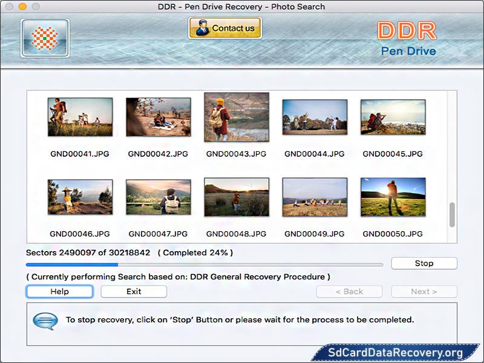Screen dimensions: 484x363
Task: Open recovered photo GND00045.JPG
Action: click(393, 117)
